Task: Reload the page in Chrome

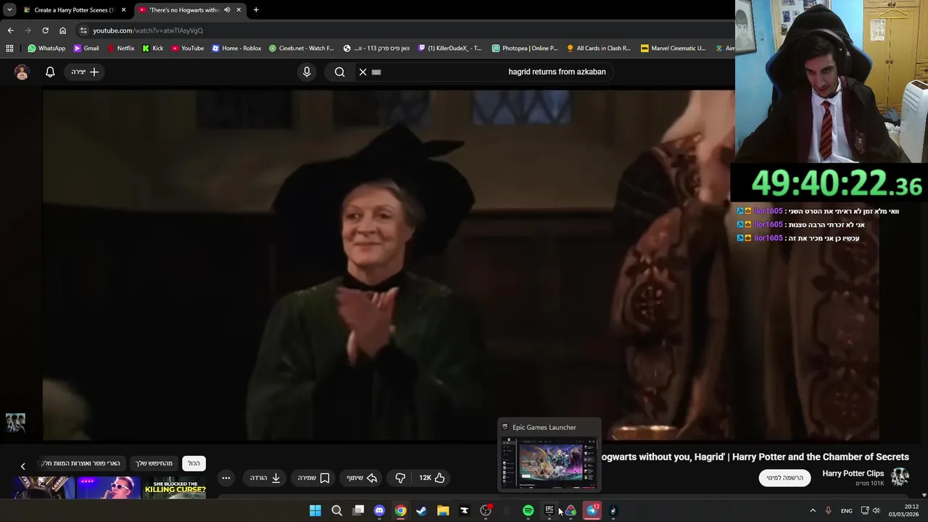Action: click(45, 30)
